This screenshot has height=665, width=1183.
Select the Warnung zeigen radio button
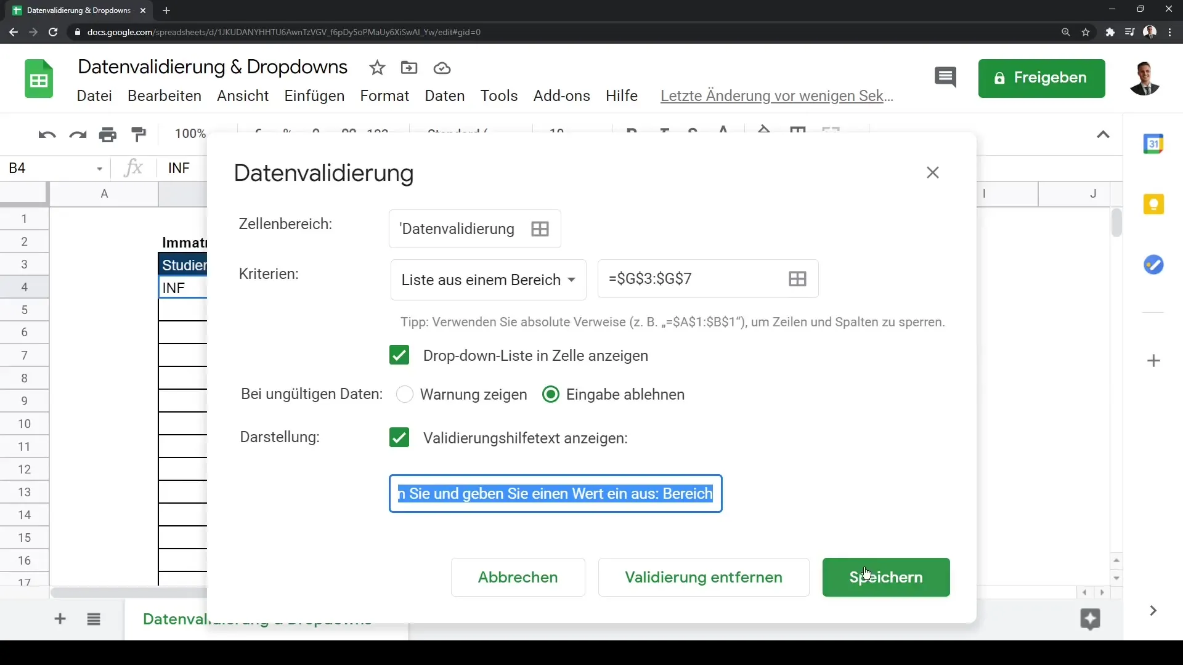click(405, 394)
